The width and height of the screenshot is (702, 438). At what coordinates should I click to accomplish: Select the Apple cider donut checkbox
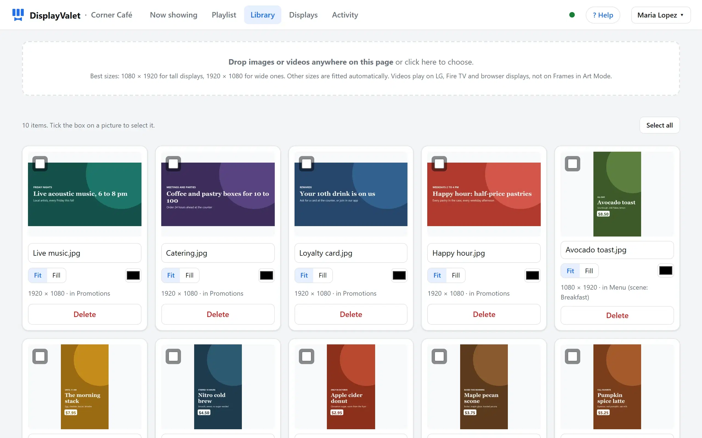point(306,356)
